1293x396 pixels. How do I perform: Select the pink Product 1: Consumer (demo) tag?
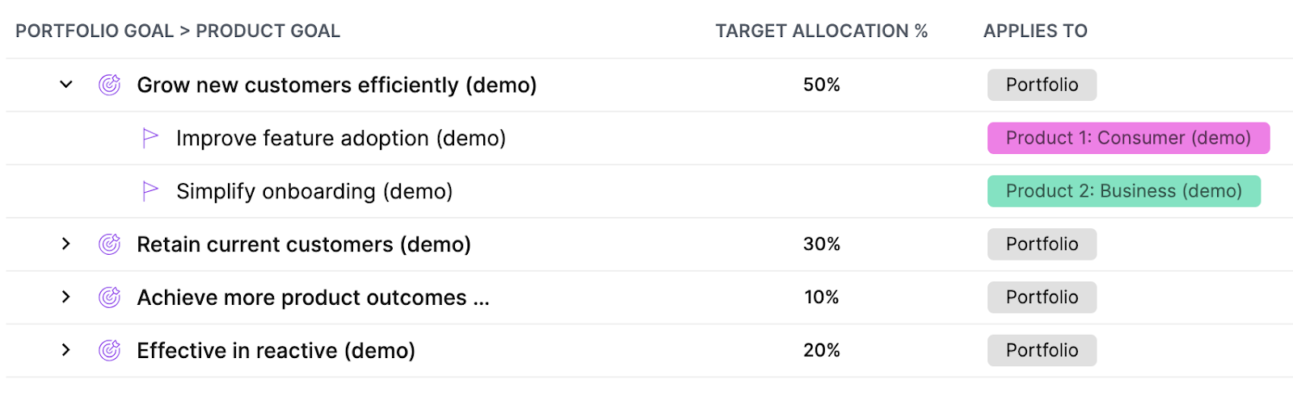pos(1128,138)
